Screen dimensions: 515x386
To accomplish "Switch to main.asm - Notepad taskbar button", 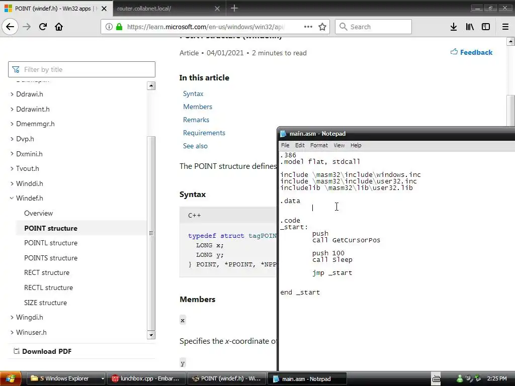I will click(307, 378).
